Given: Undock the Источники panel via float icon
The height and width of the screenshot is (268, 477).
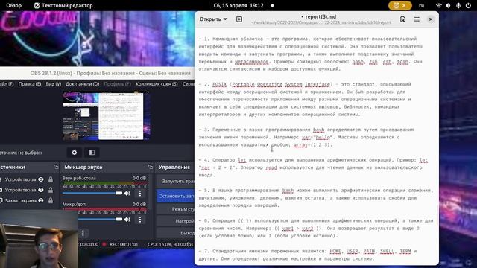Looking at the screenshot, I should (56, 167).
